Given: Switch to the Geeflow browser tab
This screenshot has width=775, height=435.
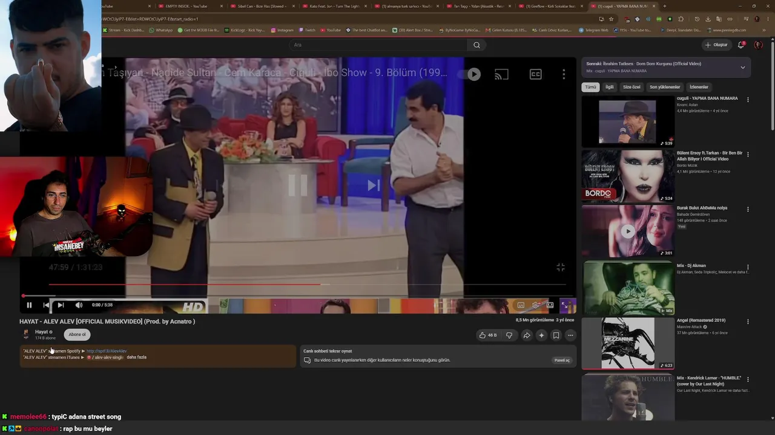Looking at the screenshot, I should (x=550, y=6).
